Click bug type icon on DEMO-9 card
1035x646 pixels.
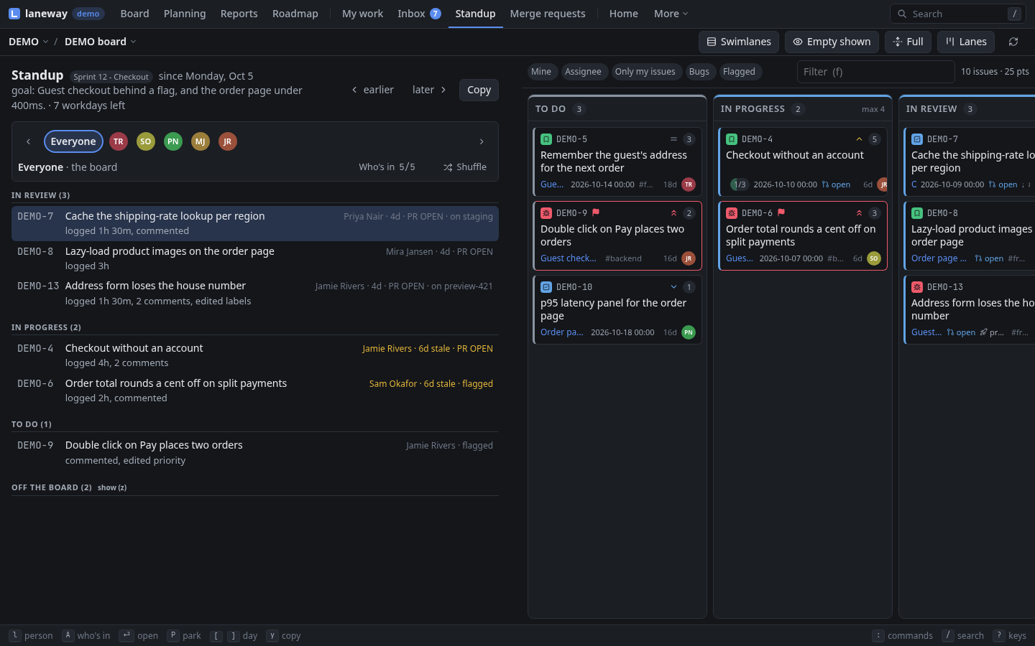coord(546,213)
